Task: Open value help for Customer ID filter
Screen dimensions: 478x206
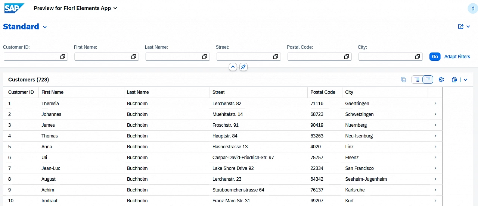Action: (x=62, y=57)
